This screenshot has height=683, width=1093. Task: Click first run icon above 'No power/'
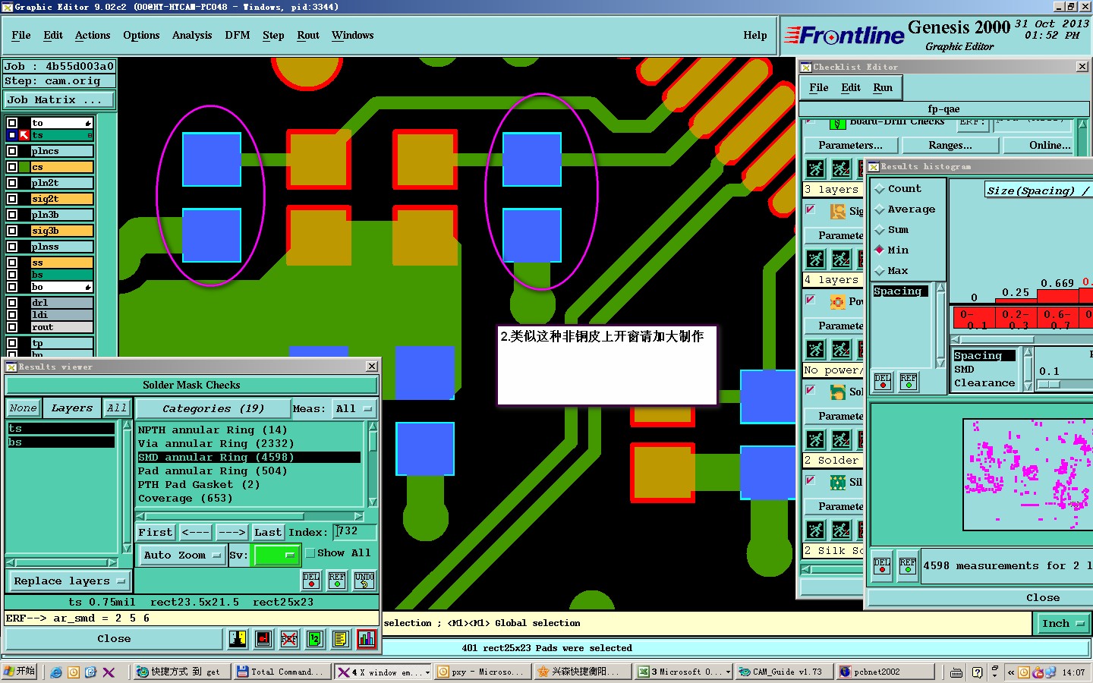tap(816, 350)
